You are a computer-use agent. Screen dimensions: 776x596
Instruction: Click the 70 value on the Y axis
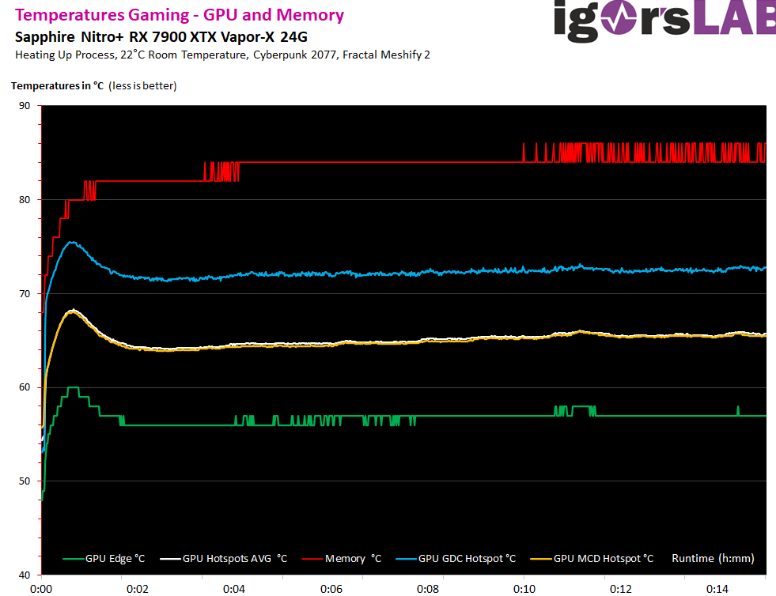[25, 294]
